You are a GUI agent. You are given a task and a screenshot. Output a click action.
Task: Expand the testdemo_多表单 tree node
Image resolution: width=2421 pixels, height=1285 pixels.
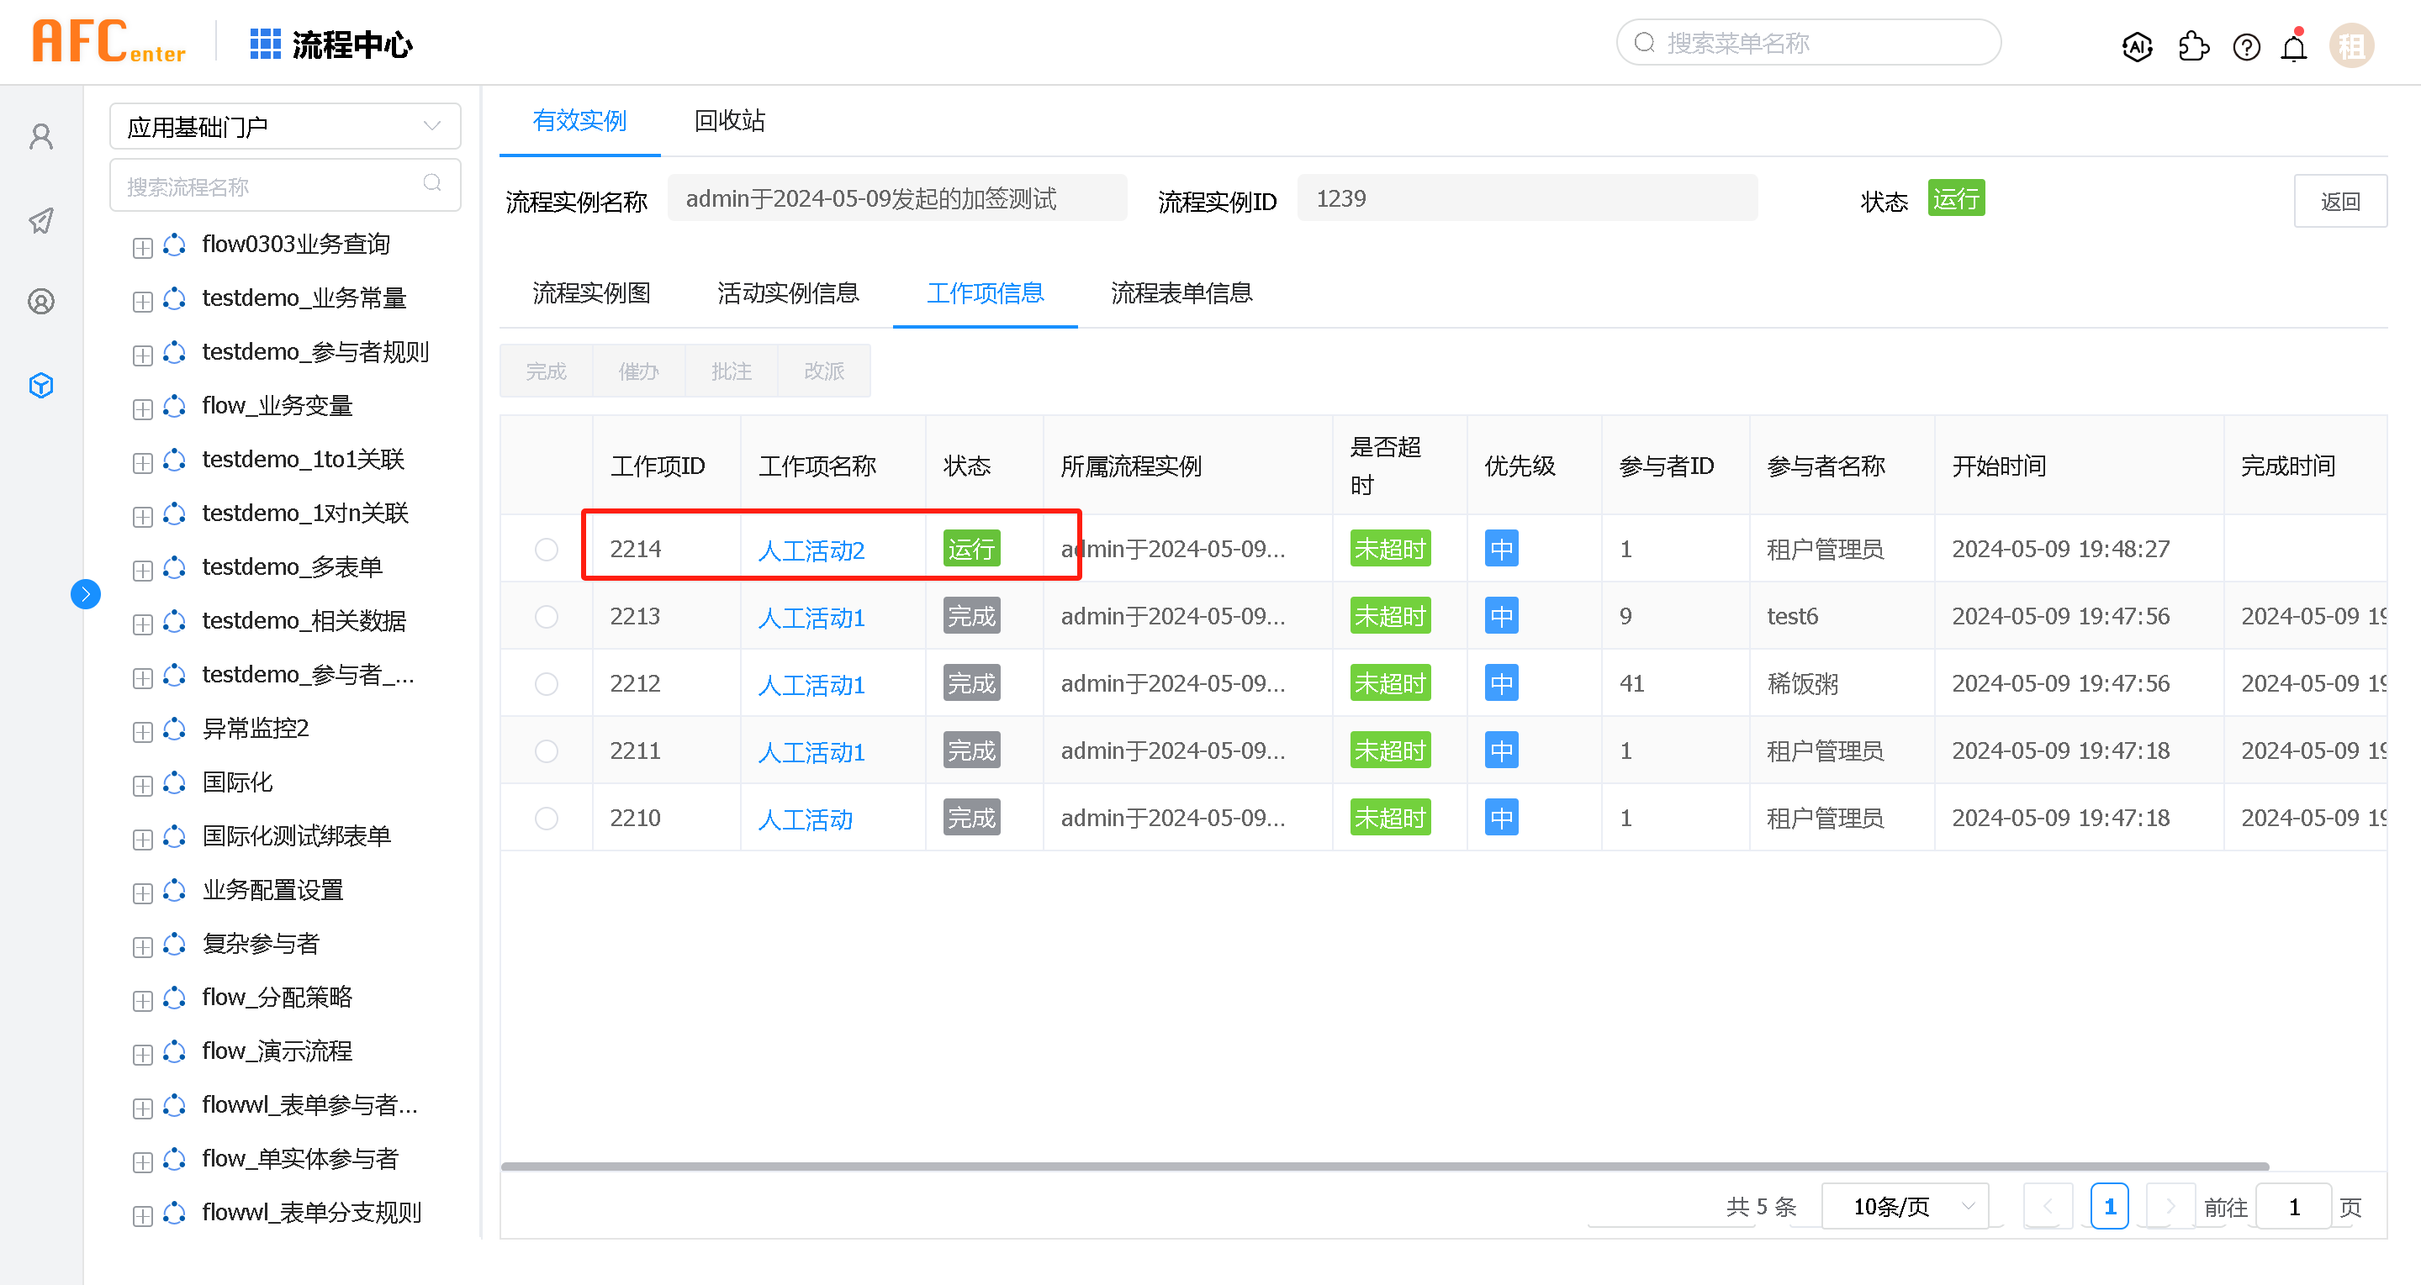click(x=143, y=570)
